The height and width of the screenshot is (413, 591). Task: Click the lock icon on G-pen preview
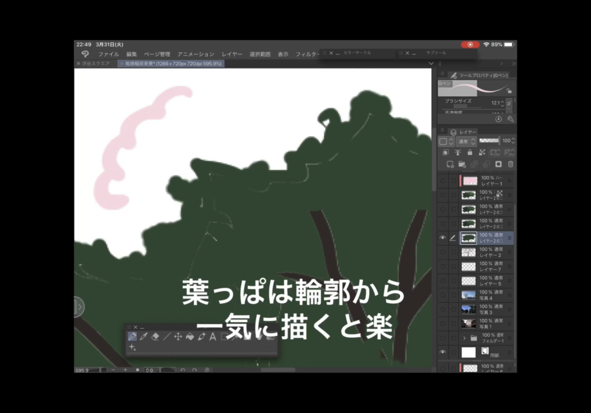click(509, 91)
